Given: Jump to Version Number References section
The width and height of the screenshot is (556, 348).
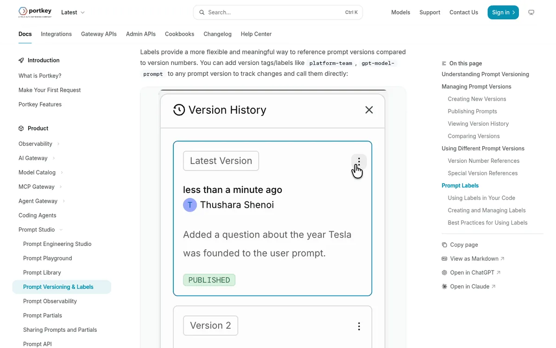Looking at the screenshot, I should point(484,161).
